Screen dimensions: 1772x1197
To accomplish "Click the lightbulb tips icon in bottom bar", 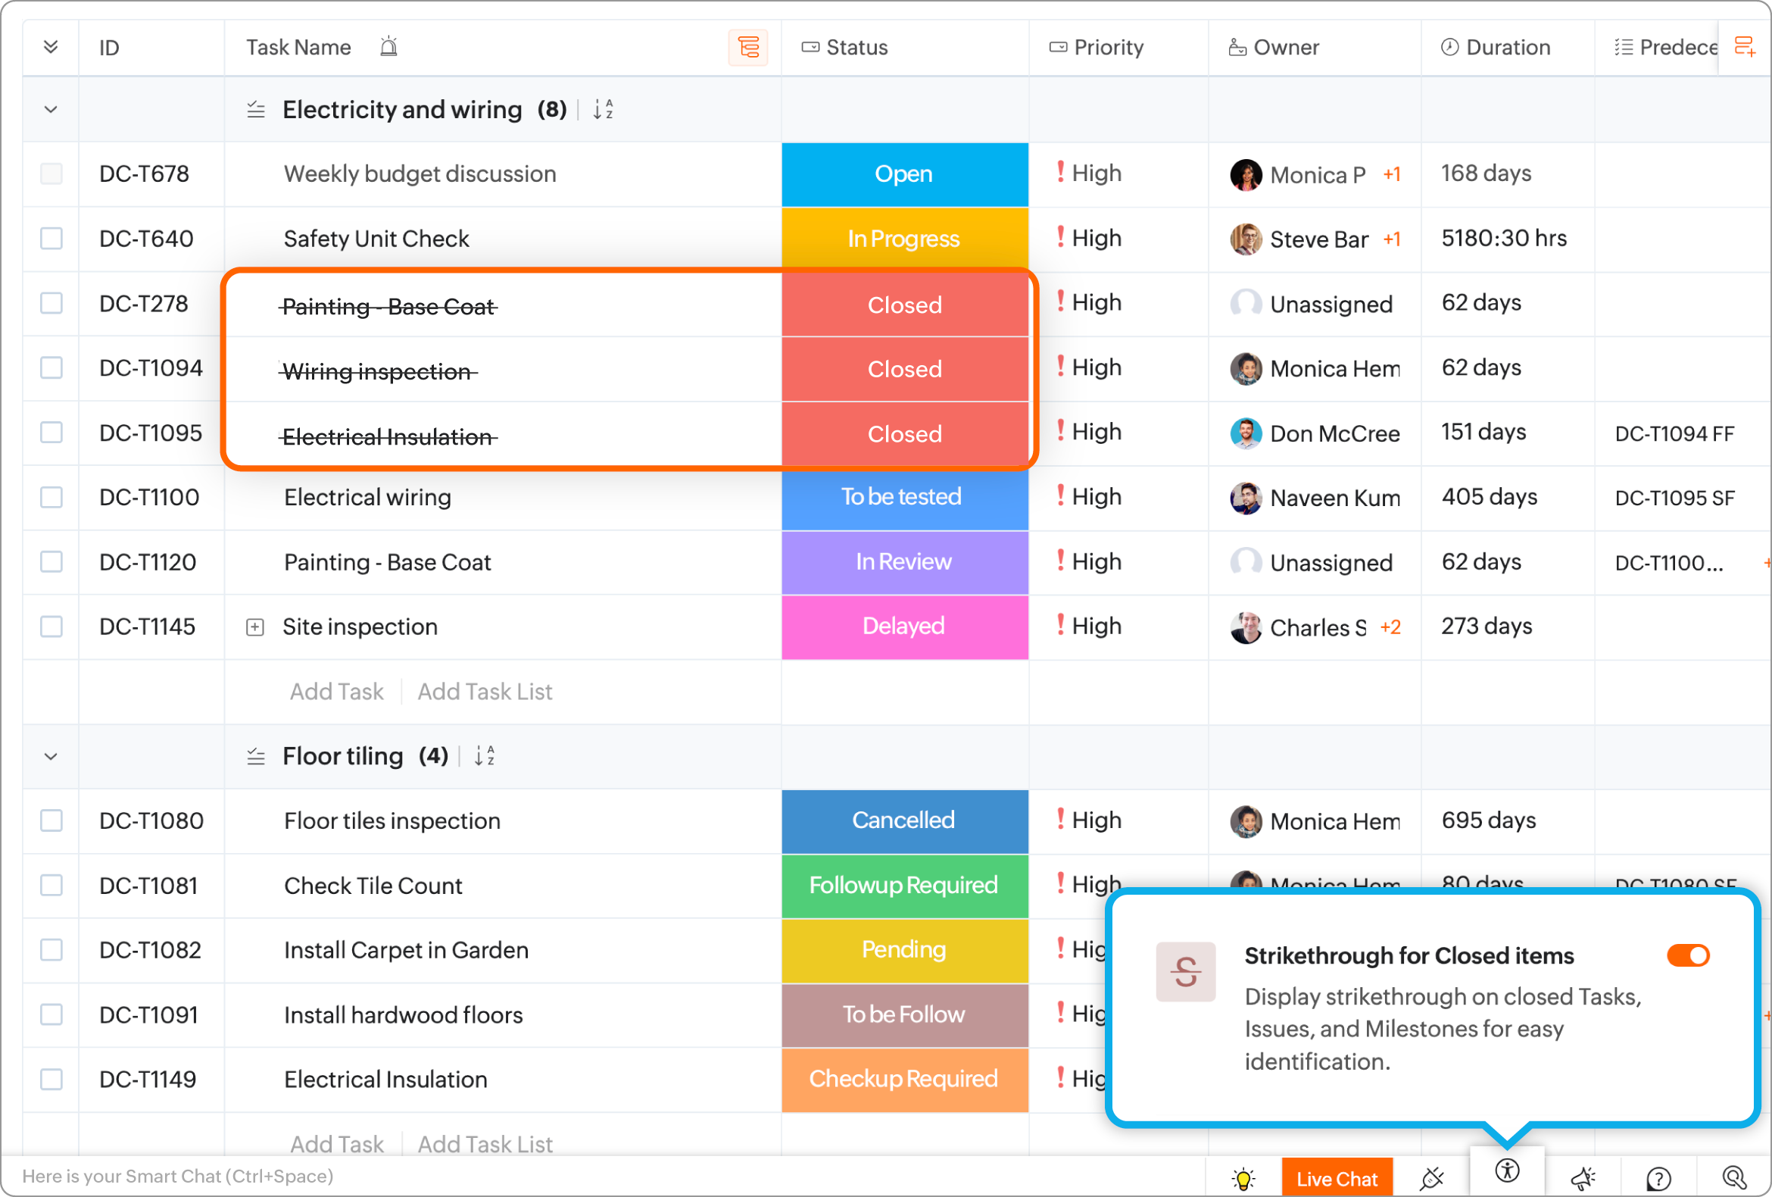I will click(x=1243, y=1178).
